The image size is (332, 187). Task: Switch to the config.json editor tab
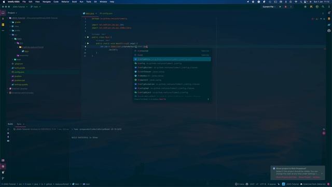(x=106, y=14)
